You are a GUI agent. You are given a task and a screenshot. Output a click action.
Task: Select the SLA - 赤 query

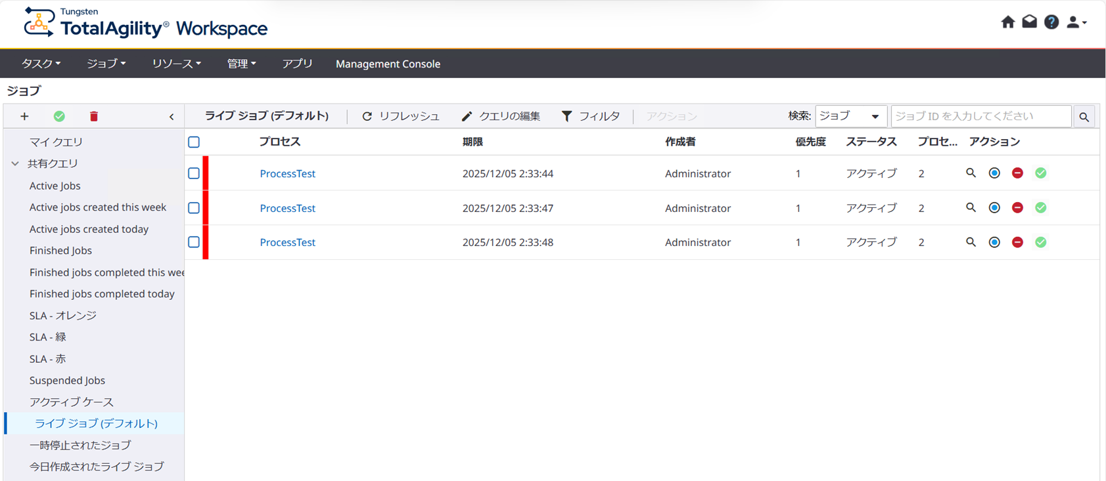click(47, 359)
